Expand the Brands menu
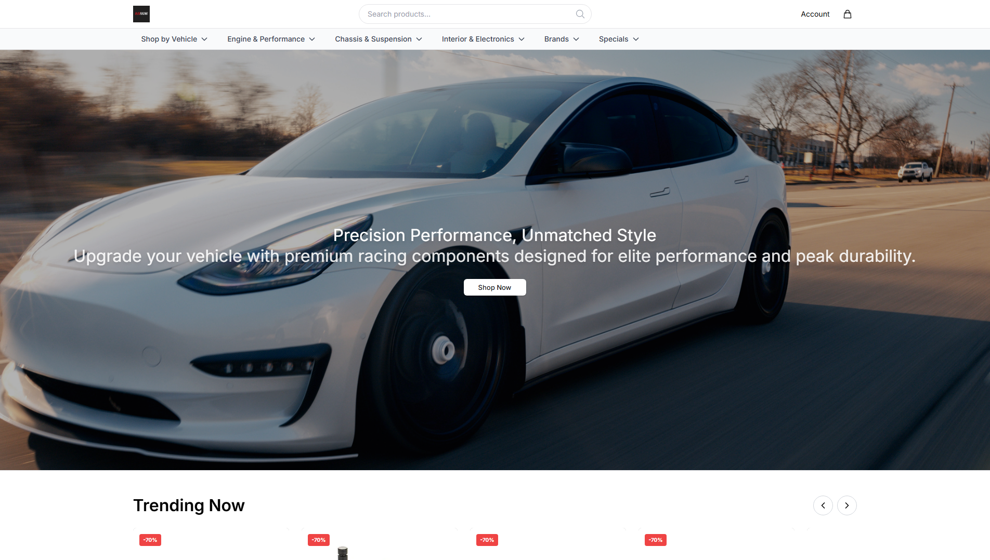This screenshot has height=560, width=990. point(562,39)
